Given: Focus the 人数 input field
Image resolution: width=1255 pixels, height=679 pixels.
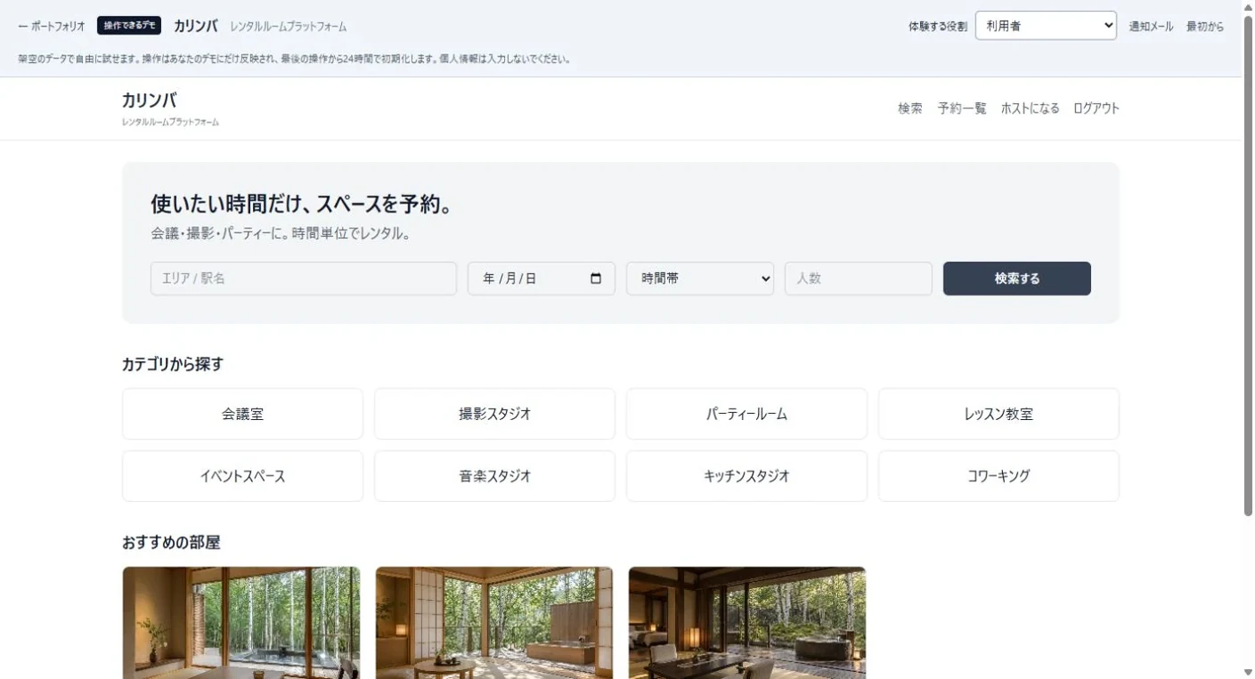Looking at the screenshot, I should click(x=859, y=279).
